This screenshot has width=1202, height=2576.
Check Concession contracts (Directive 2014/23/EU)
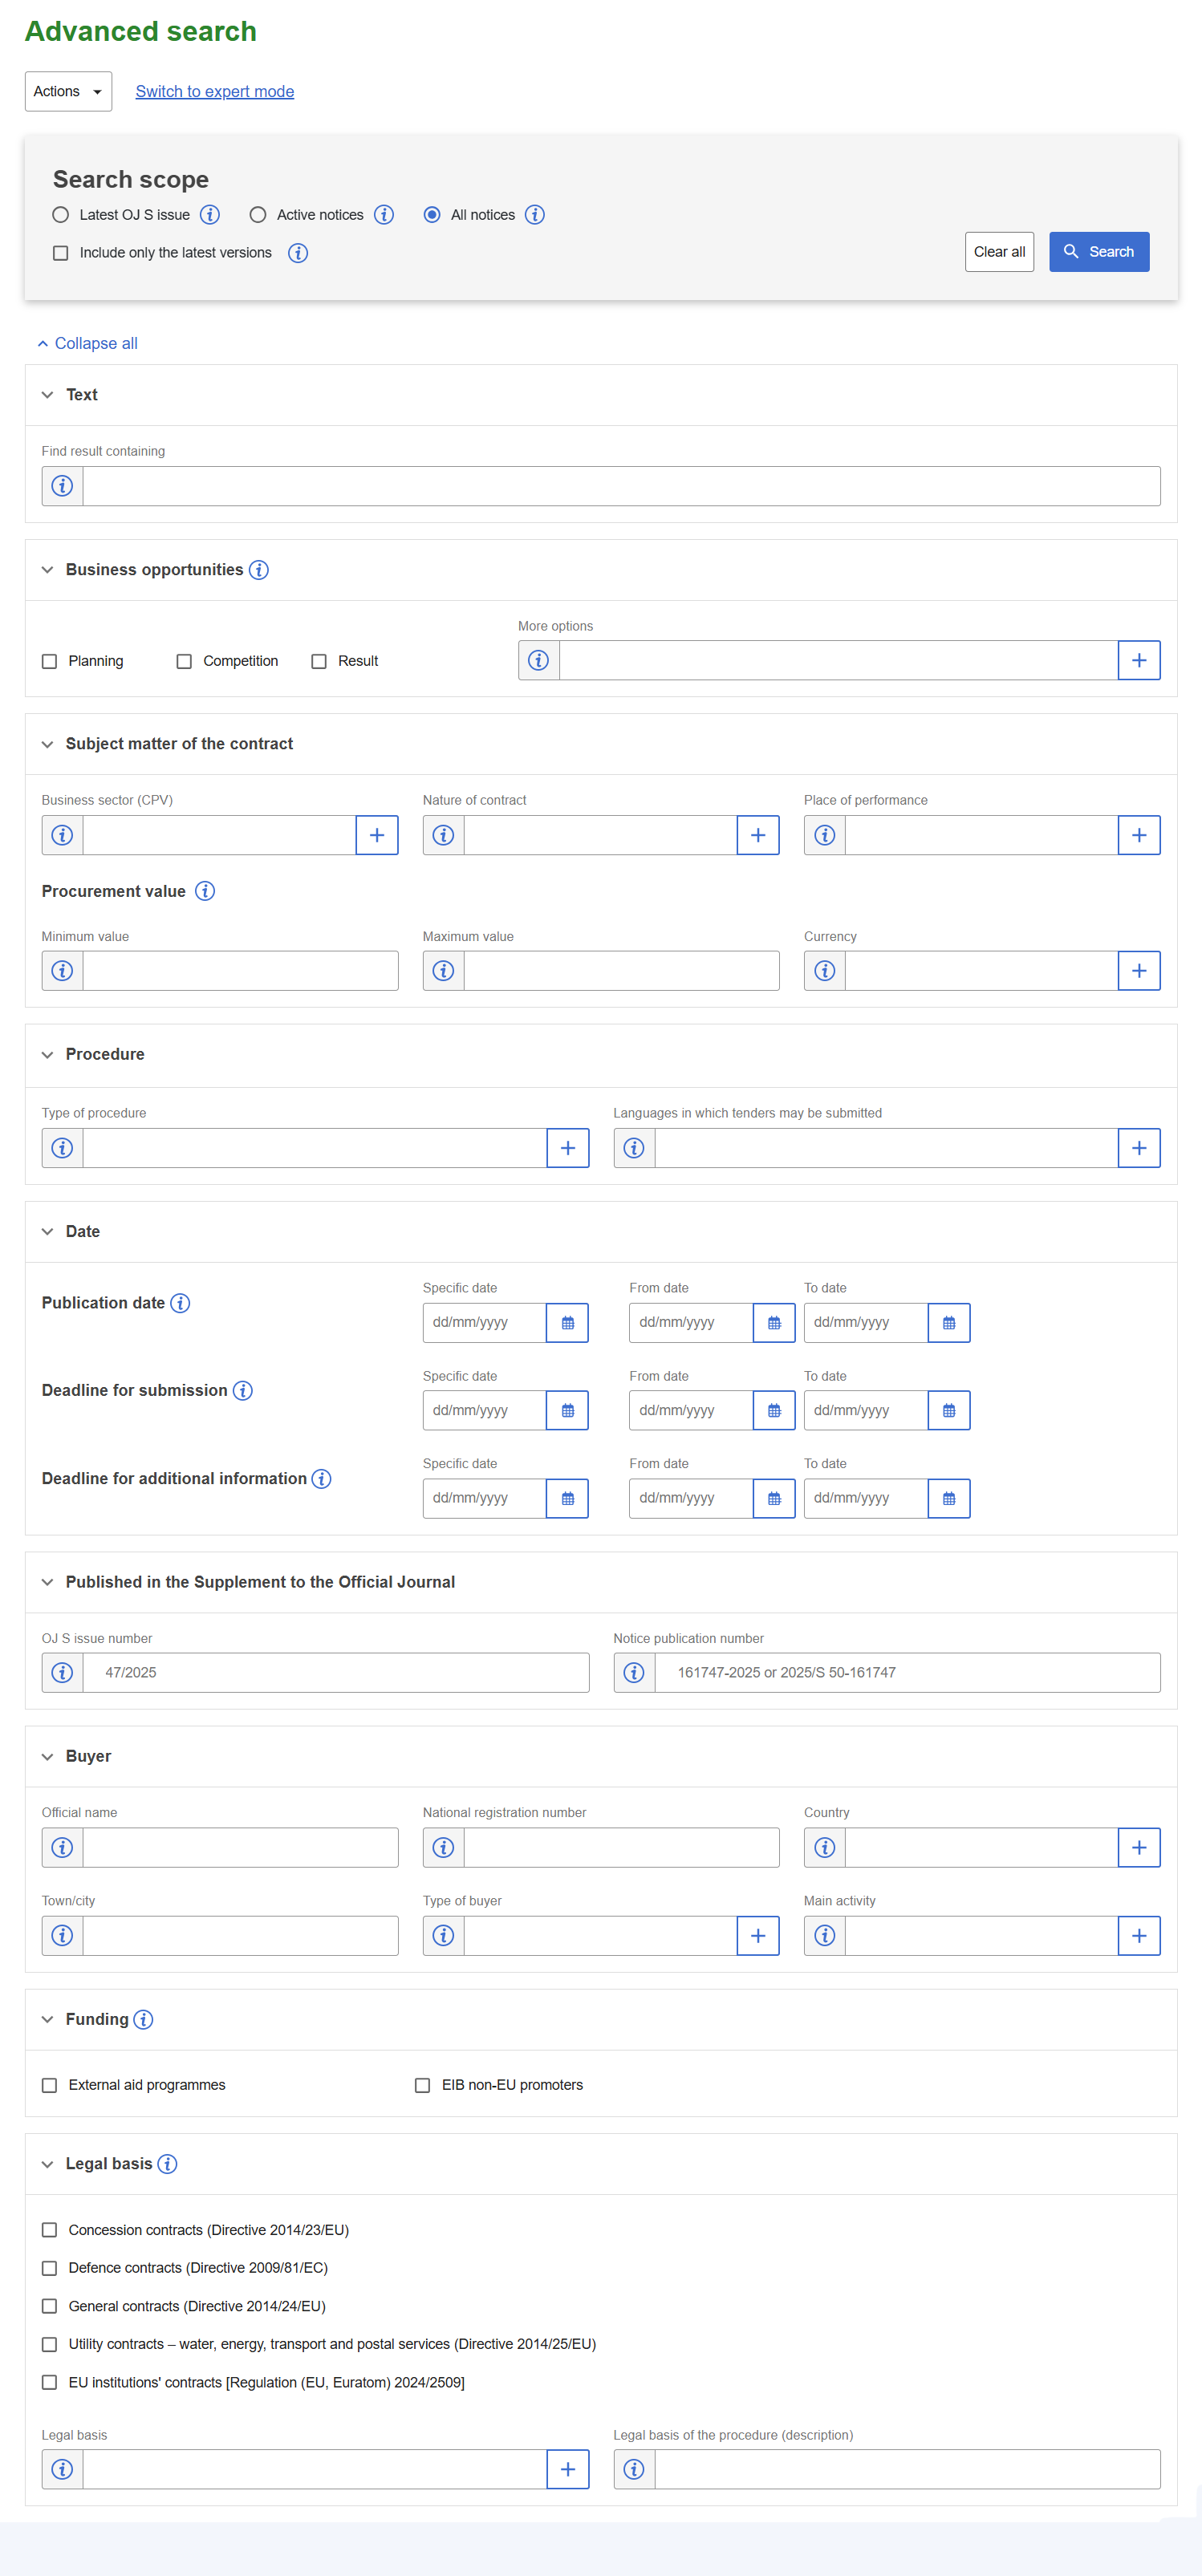[49, 2231]
